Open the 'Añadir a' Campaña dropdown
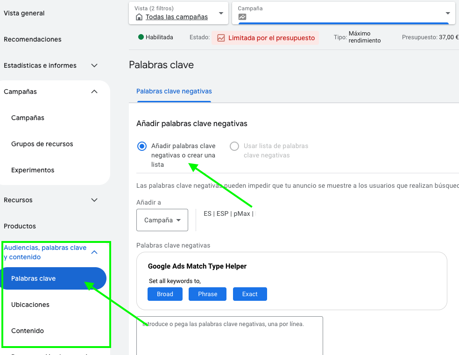This screenshot has width=459, height=355. (162, 220)
